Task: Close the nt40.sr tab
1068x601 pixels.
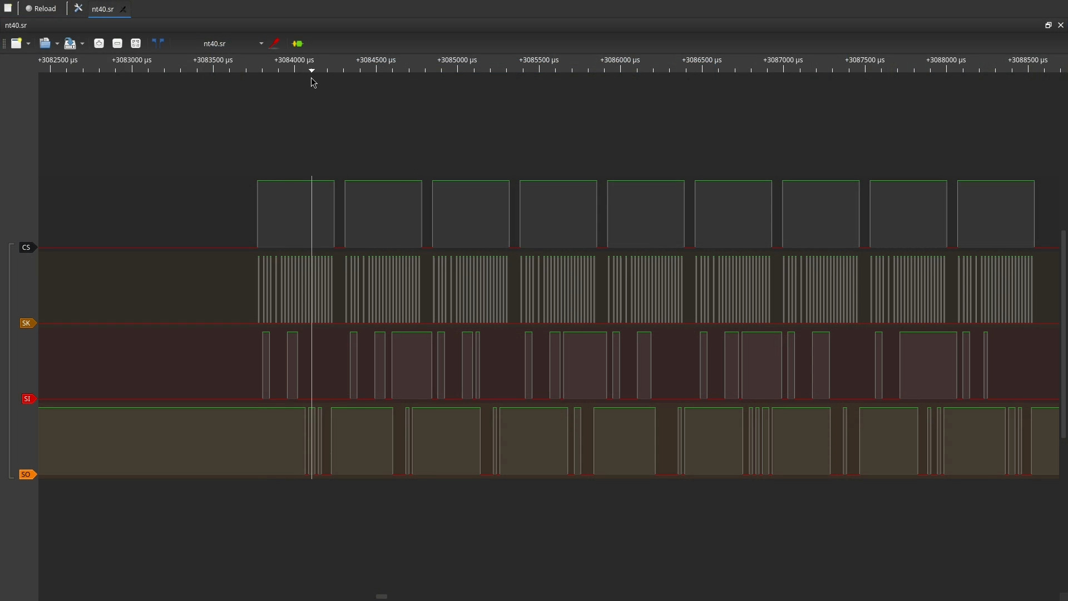Action: [123, 9]
